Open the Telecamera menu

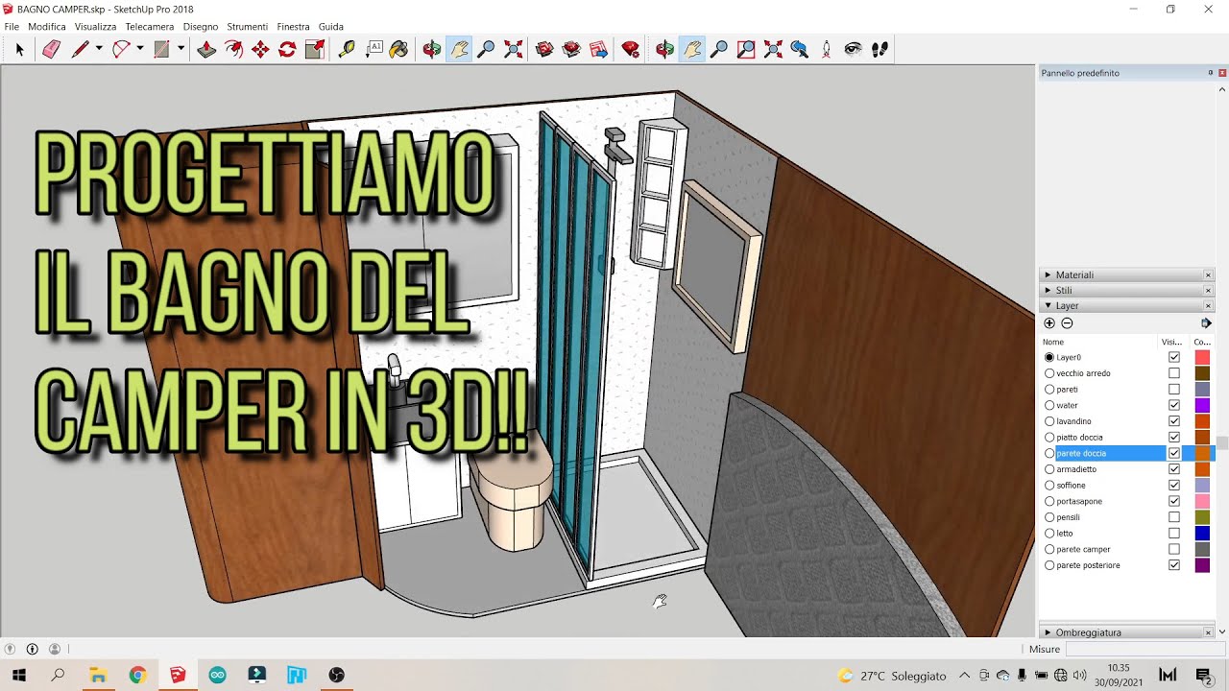[150, 27]
